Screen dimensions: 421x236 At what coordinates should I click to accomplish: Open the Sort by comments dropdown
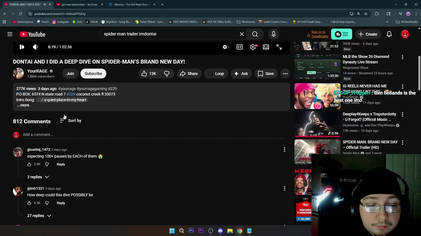[x=70, y=121]
